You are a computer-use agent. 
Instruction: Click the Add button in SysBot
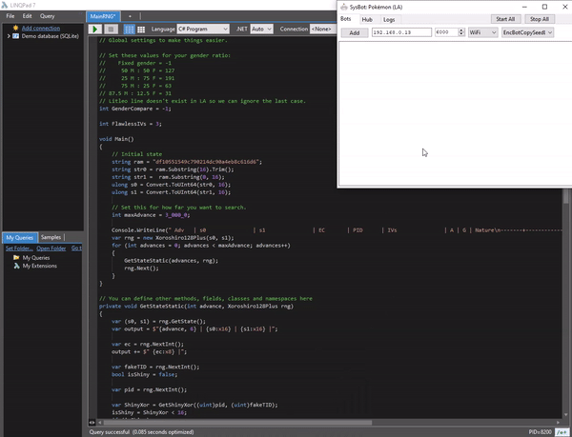[355, 32]
